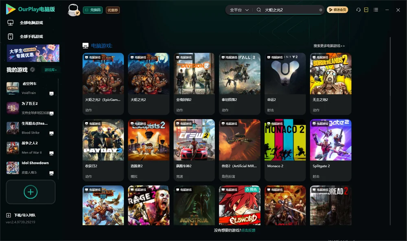Open 下载/导入列队 download queue
This screenshot has width=407, height=241.
(21, 215)
